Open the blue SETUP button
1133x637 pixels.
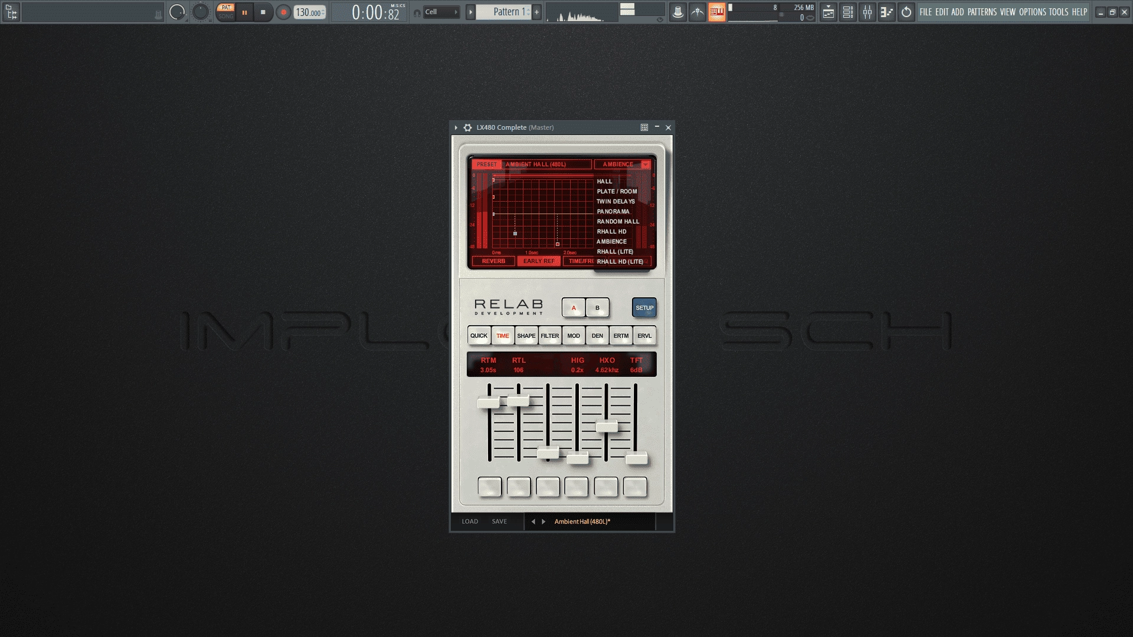644,308
